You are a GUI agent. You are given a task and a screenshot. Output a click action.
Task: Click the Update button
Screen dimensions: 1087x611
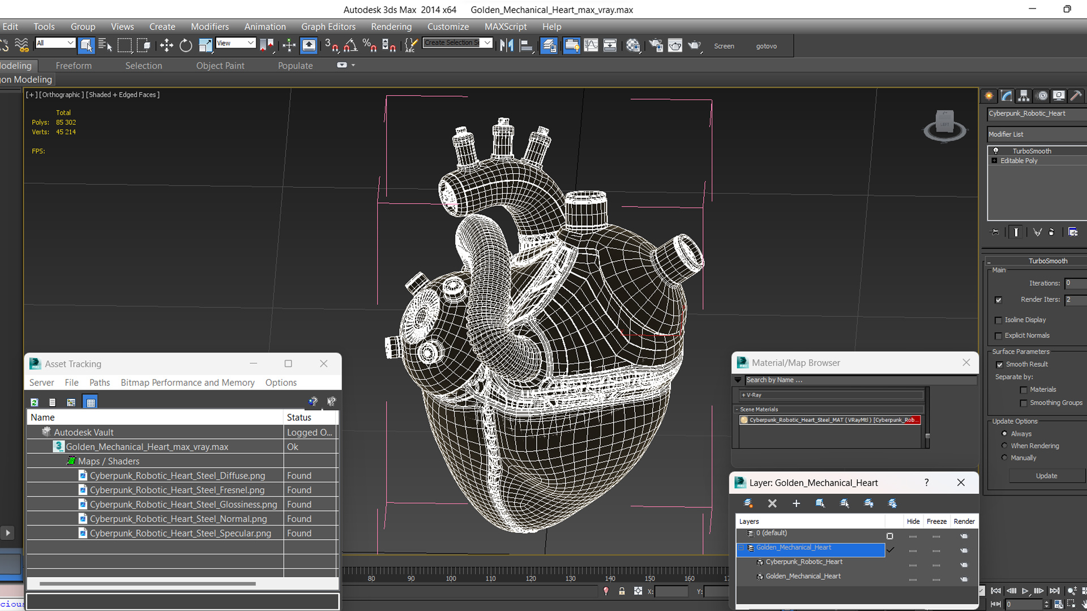(1046, 476)
